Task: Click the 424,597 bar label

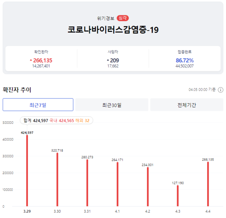Action: coord(27,133)
